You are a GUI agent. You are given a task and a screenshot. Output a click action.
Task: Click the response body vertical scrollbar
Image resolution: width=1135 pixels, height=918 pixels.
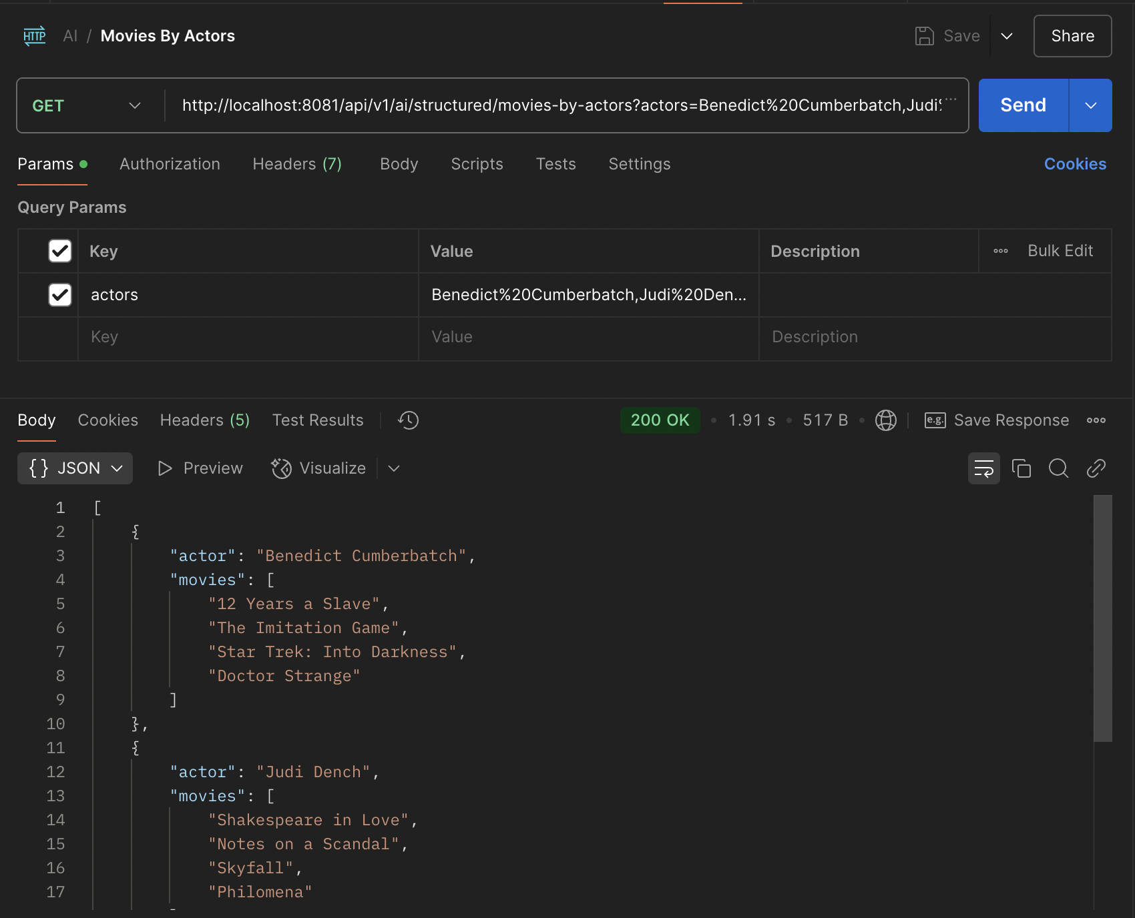pyautogui.click(x=1103, y=618)
